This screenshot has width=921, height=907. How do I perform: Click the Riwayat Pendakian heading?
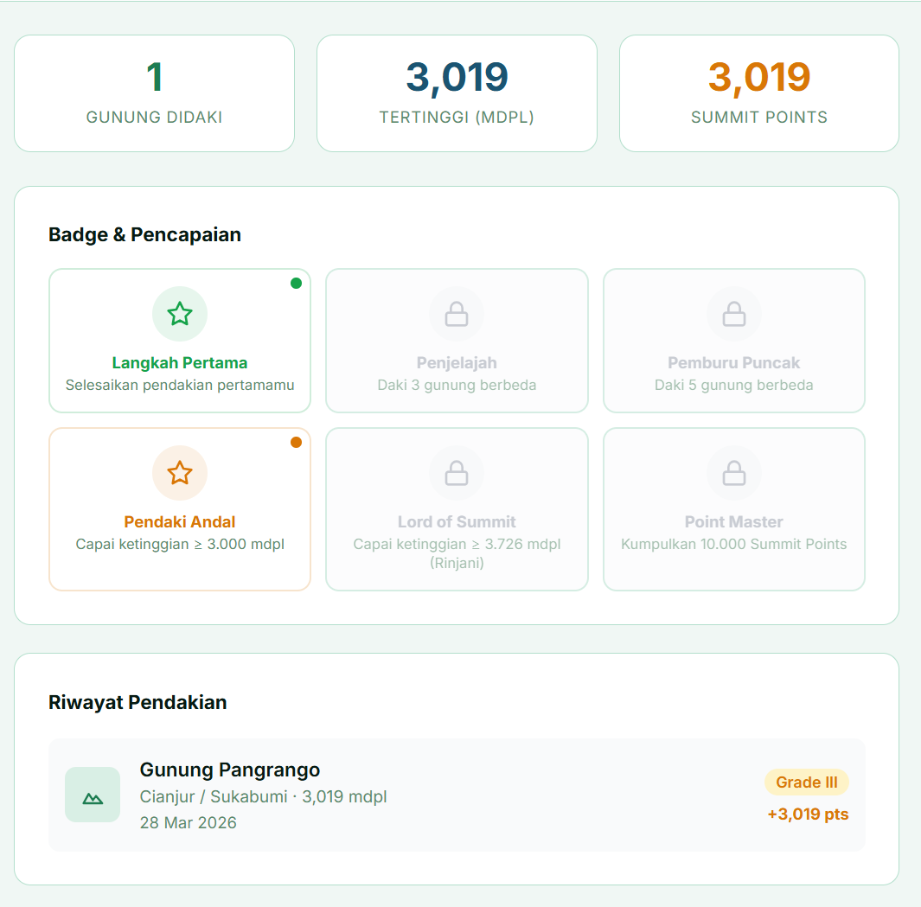138,702
